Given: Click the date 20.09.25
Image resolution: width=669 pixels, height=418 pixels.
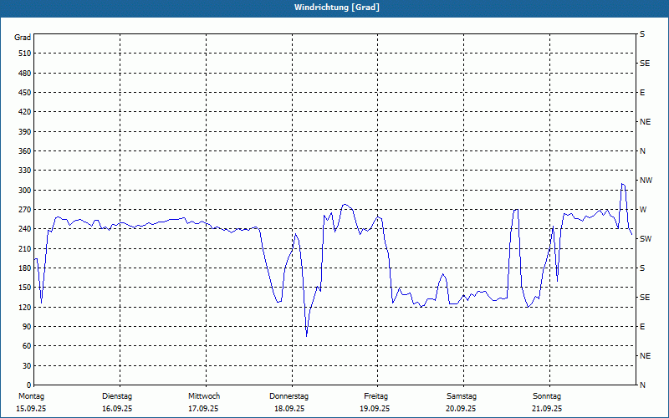Looking at the screenshot, I should click(462, 409).
